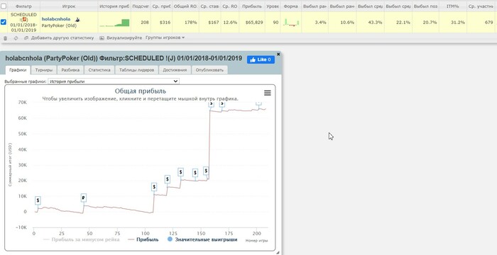The image size is (497, 255).
Task: Open the Достижения tab
Action: (175, 70)
